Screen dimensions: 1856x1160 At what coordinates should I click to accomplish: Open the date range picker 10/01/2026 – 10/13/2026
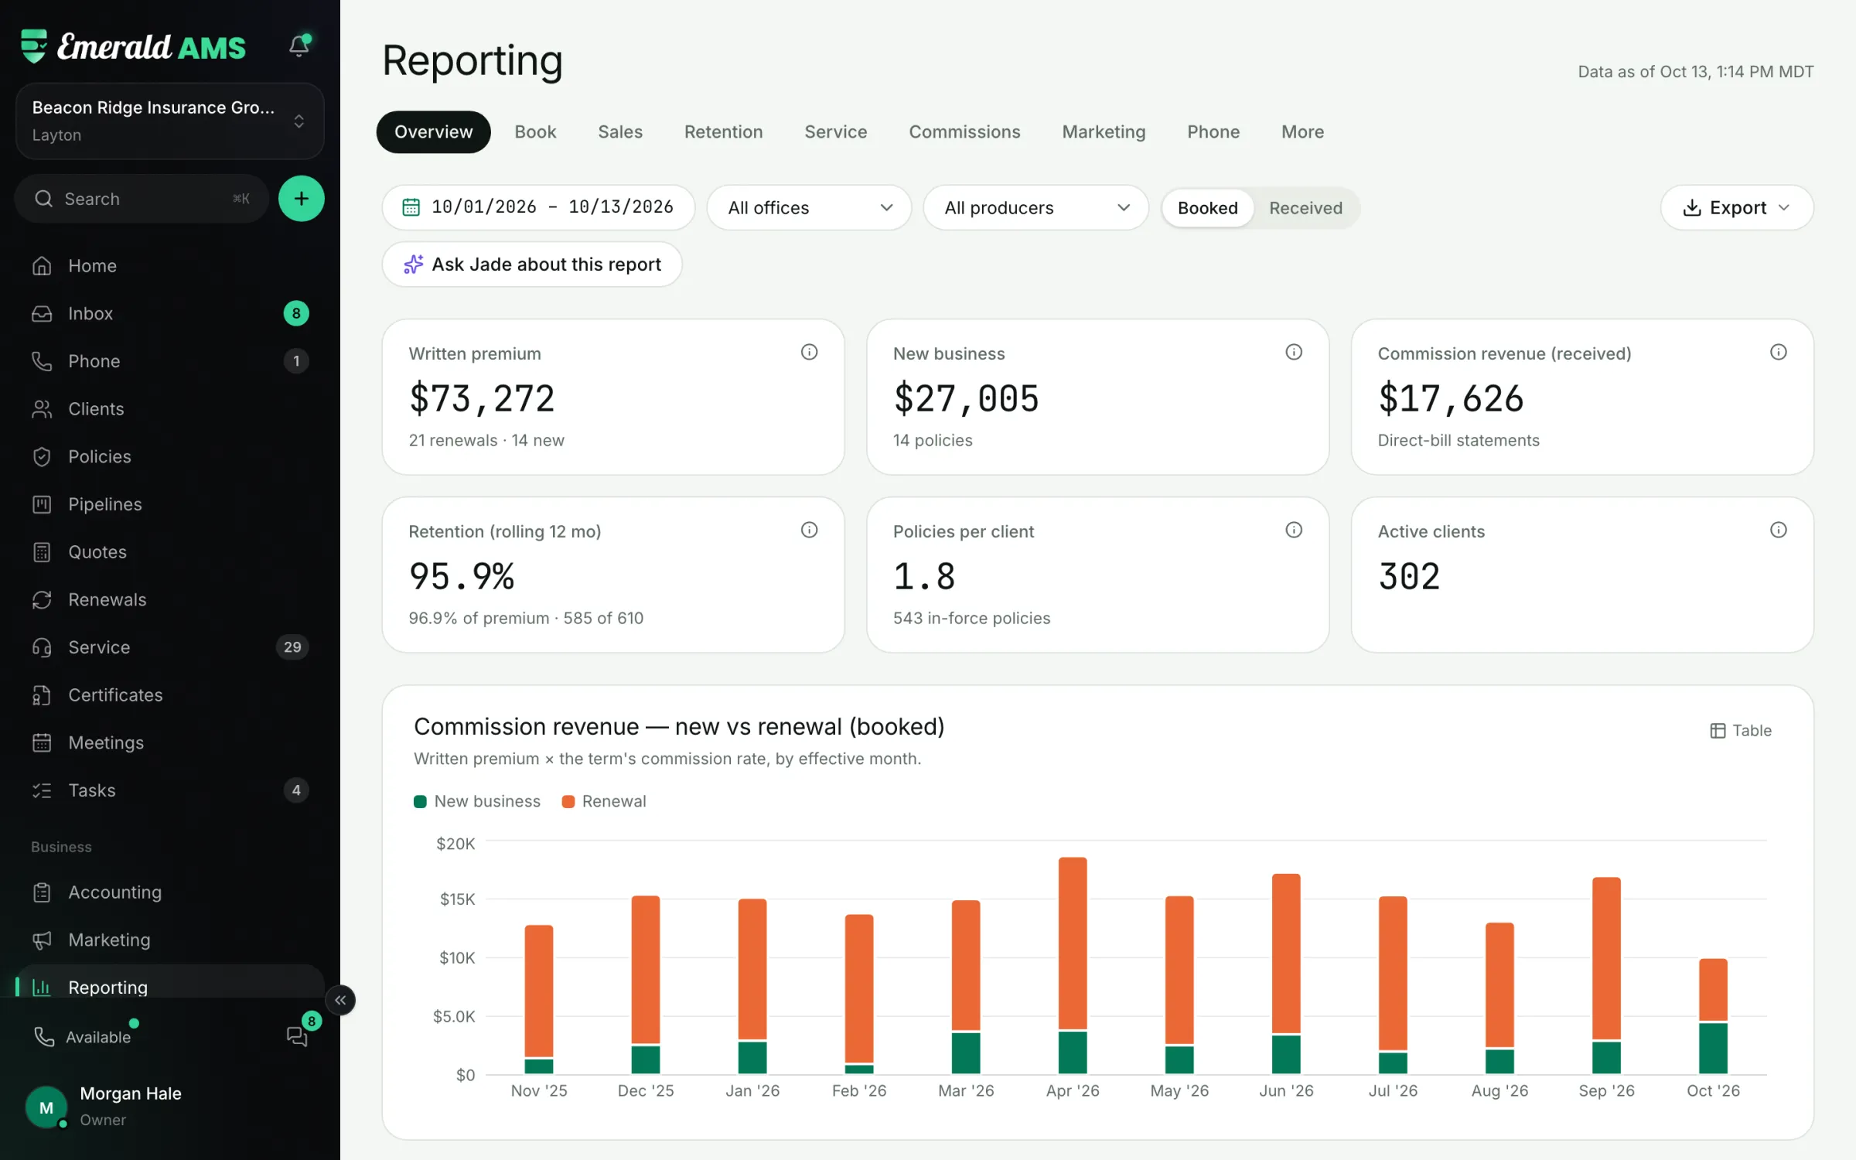click(538, 208)
